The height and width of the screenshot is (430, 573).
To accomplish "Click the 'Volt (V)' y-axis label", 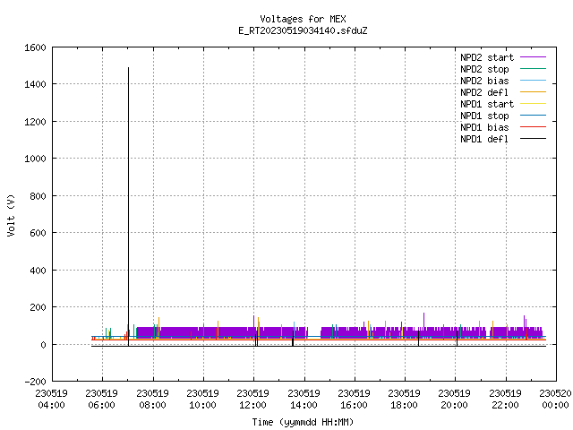I will (11, 215).
